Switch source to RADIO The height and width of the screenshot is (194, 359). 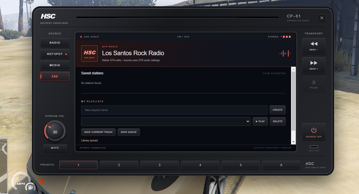click(55, 43)
